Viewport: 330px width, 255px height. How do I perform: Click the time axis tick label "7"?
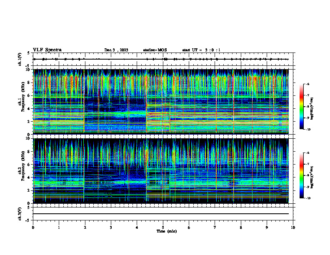pyautogui.click(x=215, y=227)
